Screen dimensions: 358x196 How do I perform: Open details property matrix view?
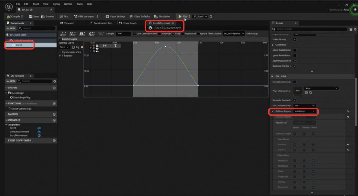[x=351, y=29]
